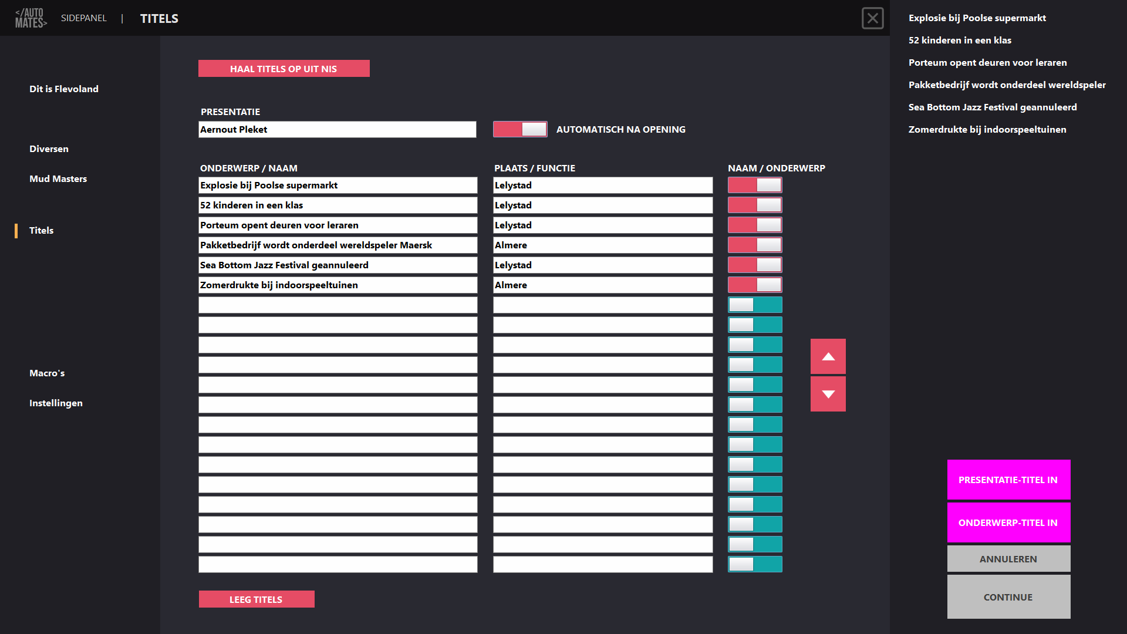1127x634 pixels.
Task: Move selected title up with arrow
Action: tap(828, 356)
